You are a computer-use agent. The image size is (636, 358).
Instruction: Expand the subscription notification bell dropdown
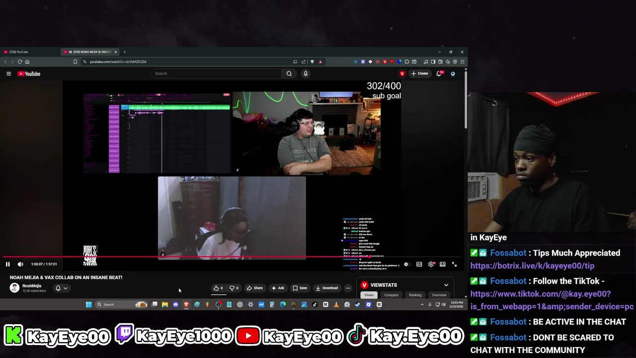(62, 288)
